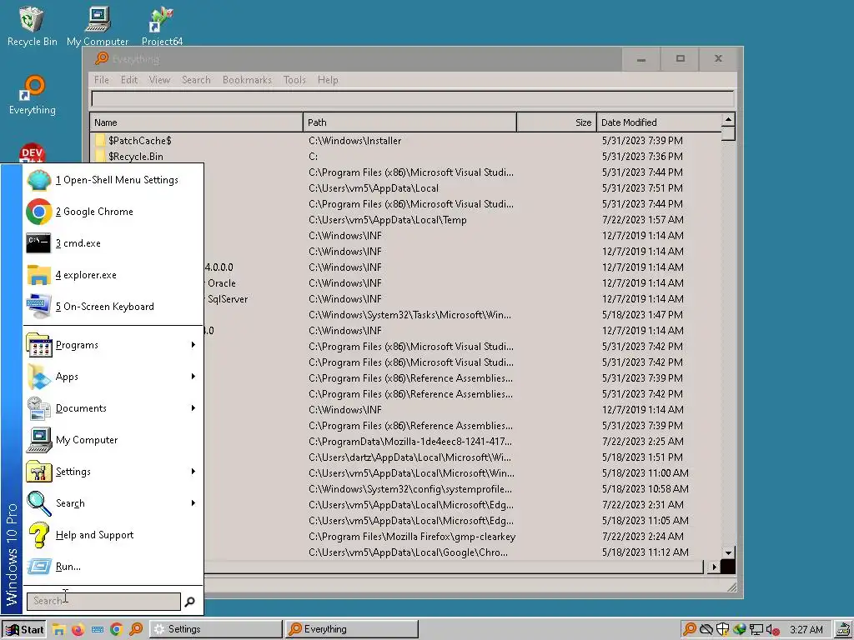Launch Everything from taskbar quick launch
854x640 pixels.
pos(136,629)
